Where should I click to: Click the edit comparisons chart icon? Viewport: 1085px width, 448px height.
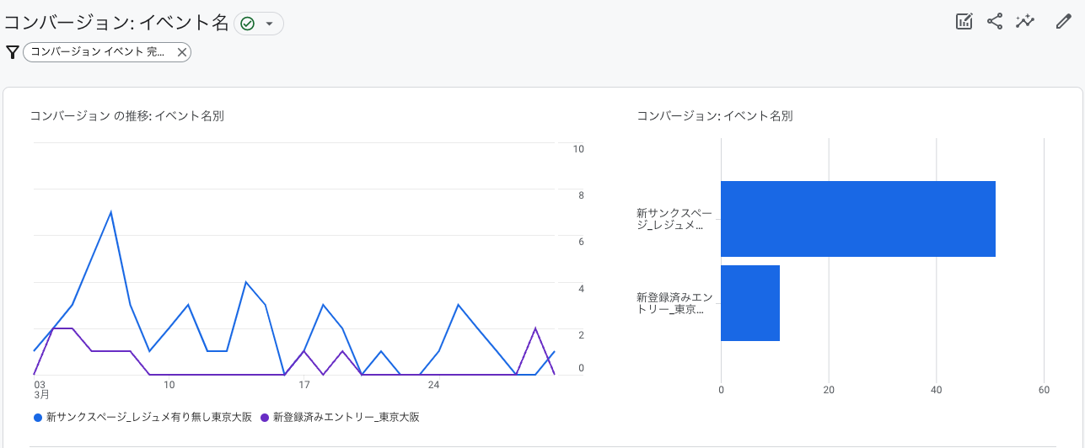click(x=964, y=23)
